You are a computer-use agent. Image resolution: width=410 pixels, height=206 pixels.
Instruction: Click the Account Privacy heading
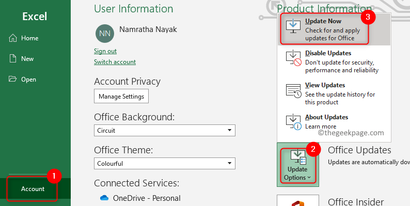[x=127, y=82]
